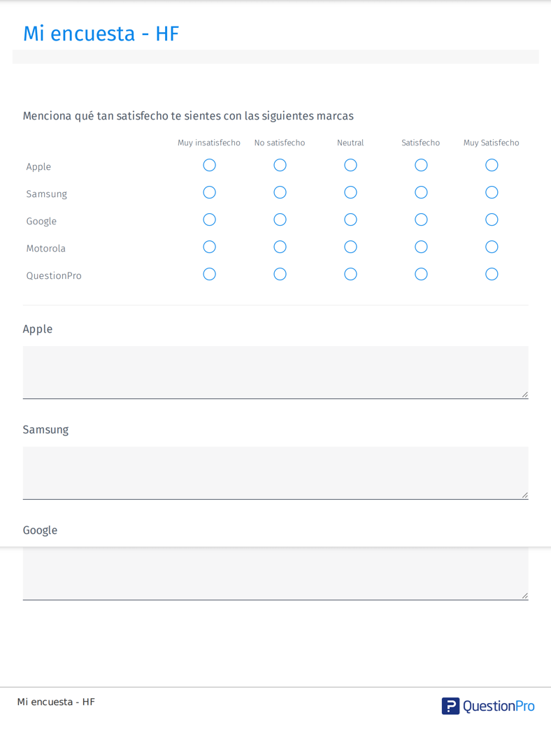Click the resize handle of the Apple text area
The height and width of the screenshot is (729, 551).
coord(524,395)
